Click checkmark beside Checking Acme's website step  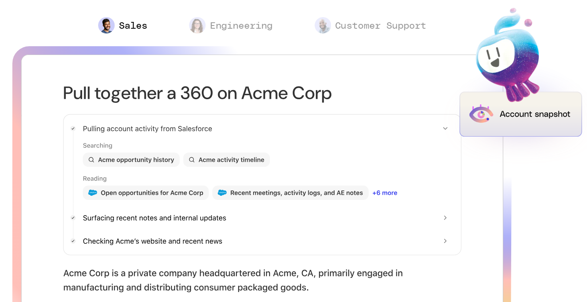[73, 241]
